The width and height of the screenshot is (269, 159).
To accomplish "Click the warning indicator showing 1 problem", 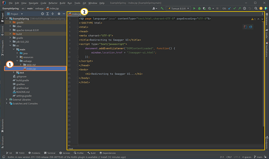I will [x=254, y=19].
